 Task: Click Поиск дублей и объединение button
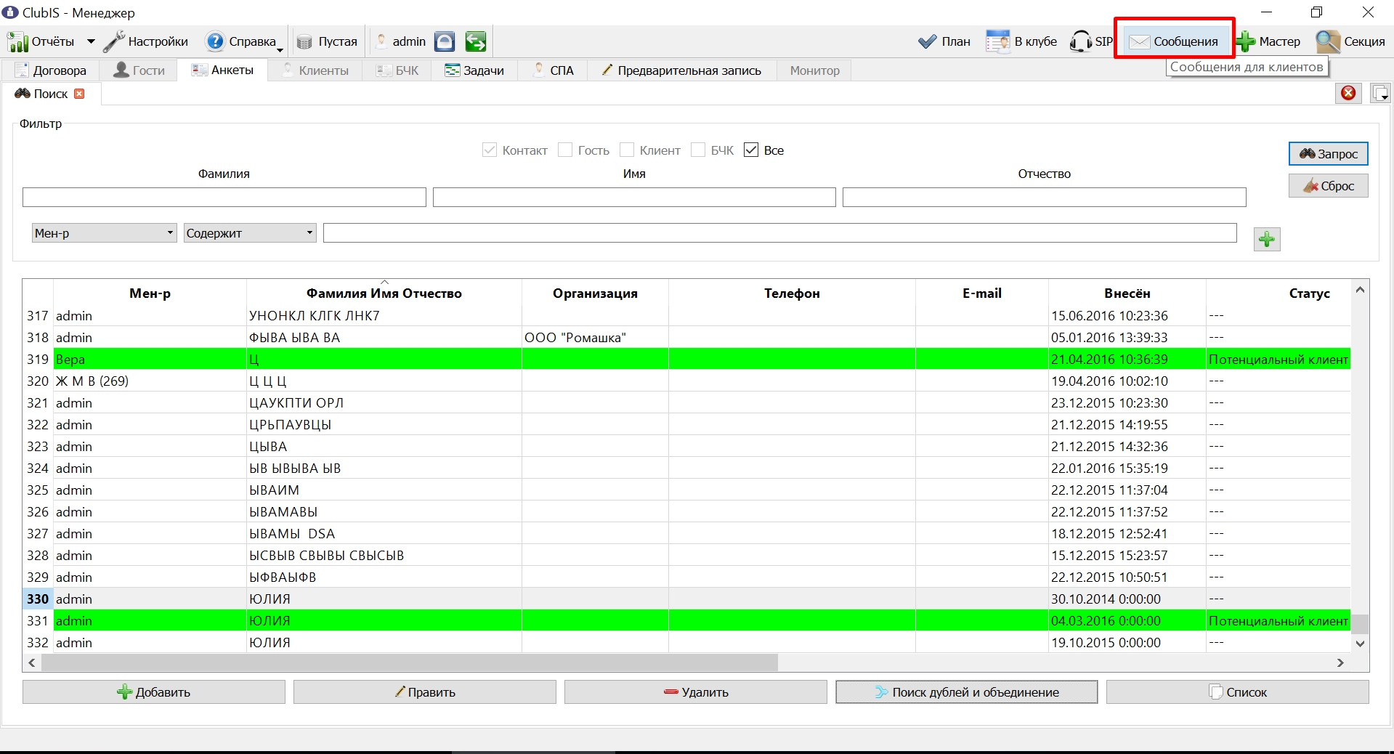coord(967,692)
